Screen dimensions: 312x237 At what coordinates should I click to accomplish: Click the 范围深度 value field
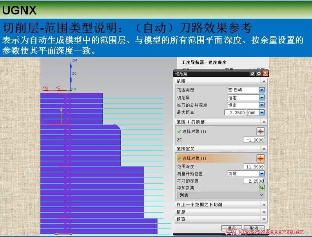tap(254, 167)
